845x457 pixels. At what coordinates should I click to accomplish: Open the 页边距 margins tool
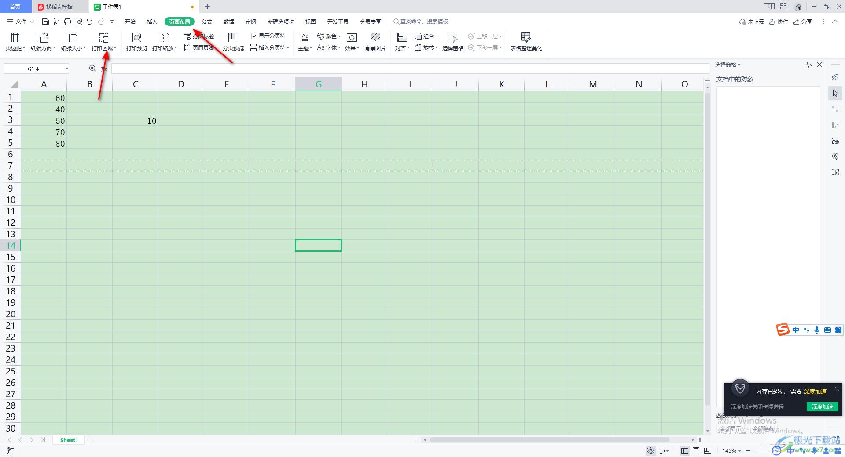point(15,42)
